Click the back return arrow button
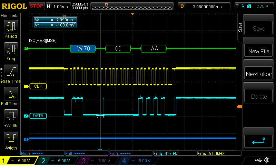 pos(258,141)
